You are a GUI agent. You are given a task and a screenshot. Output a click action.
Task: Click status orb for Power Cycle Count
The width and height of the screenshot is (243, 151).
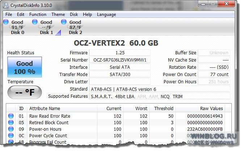pyautogui.click(x=11, y=135)
